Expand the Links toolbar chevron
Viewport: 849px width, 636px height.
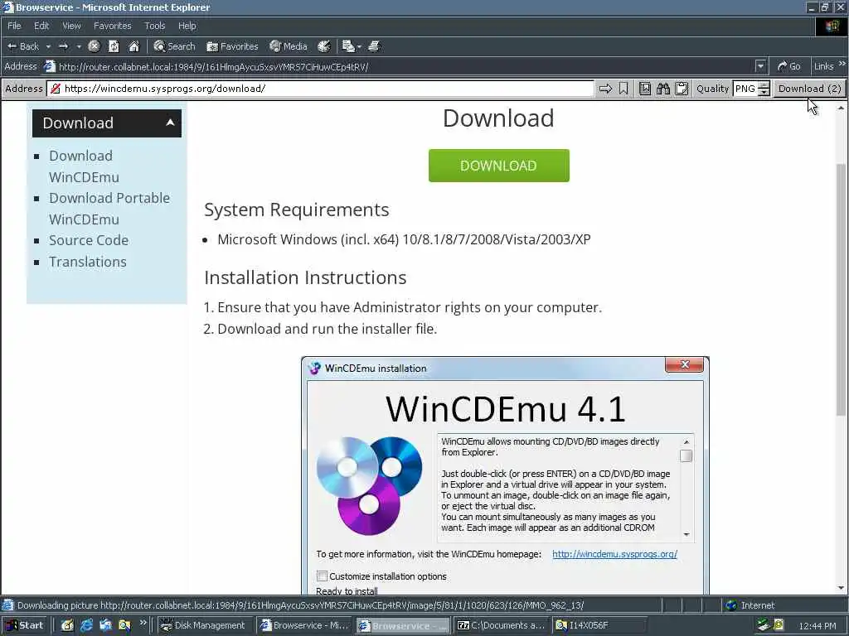842,65
